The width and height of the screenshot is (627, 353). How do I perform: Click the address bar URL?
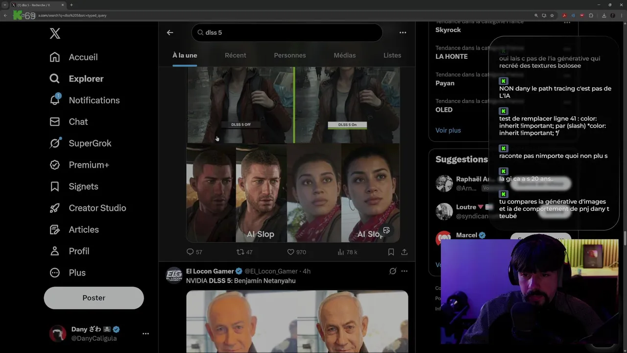(72, 15)
